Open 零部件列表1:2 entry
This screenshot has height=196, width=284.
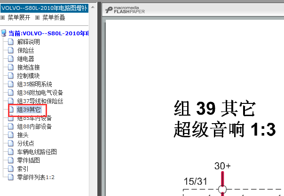click(x=36, y=177)
